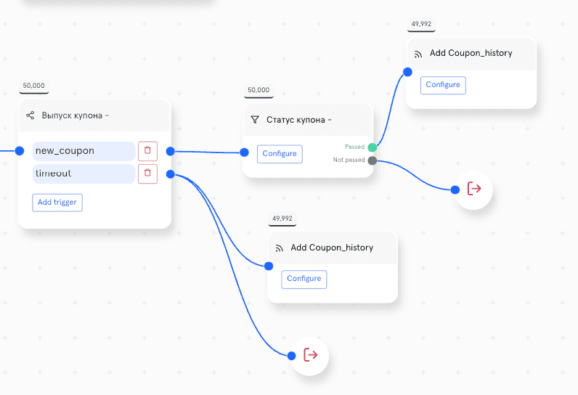Screen dimensions: 578x395
Task: Click the 49,992 counter above upper Add Coupon_history
Action: click(421, 24)
